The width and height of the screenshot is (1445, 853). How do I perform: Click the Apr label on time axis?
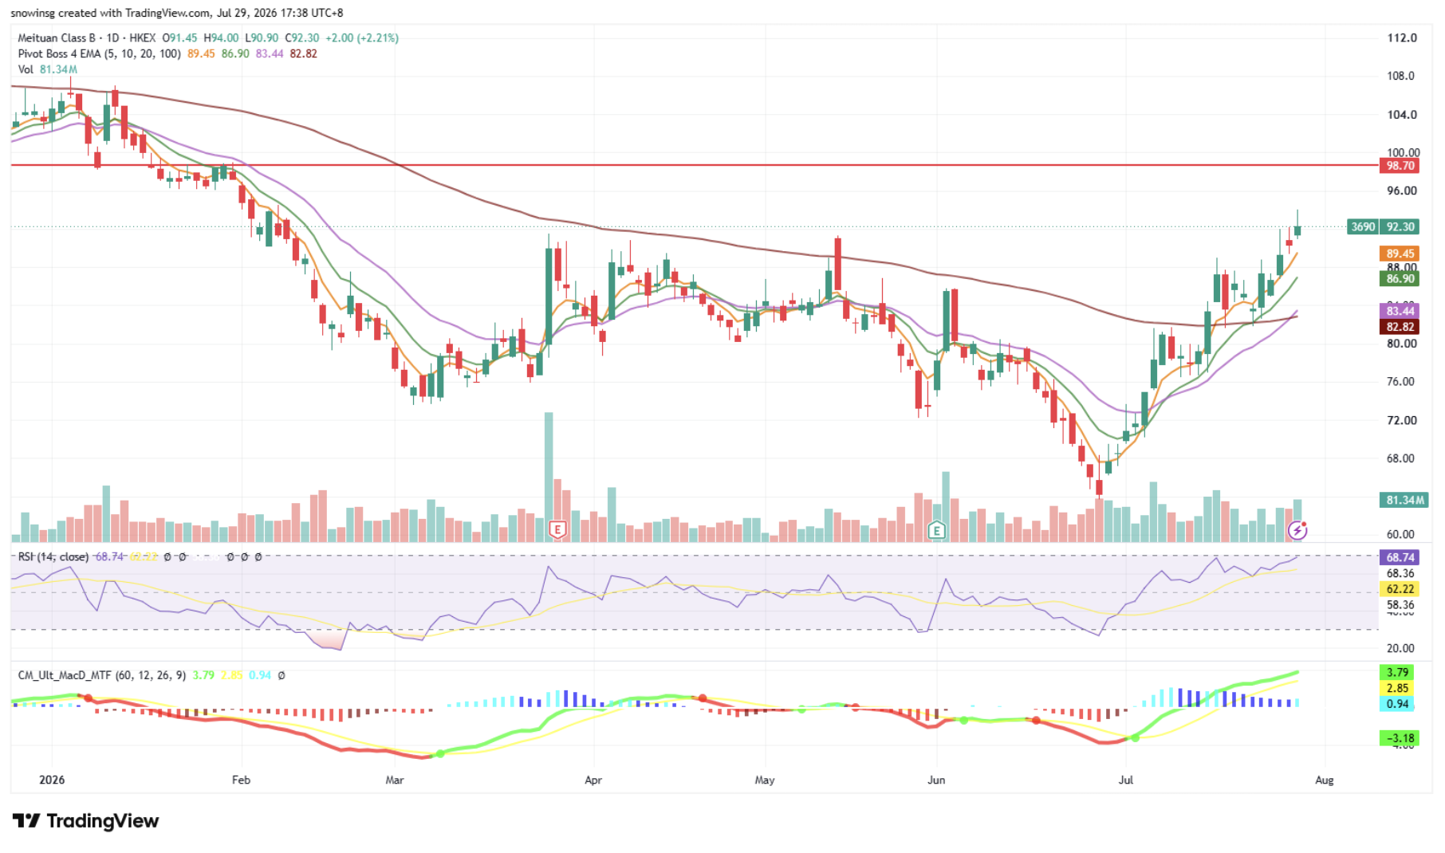(x=593, y=780)
